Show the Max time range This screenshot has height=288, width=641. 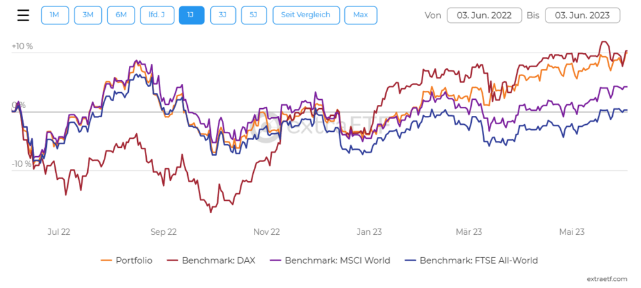pos(360,15)
